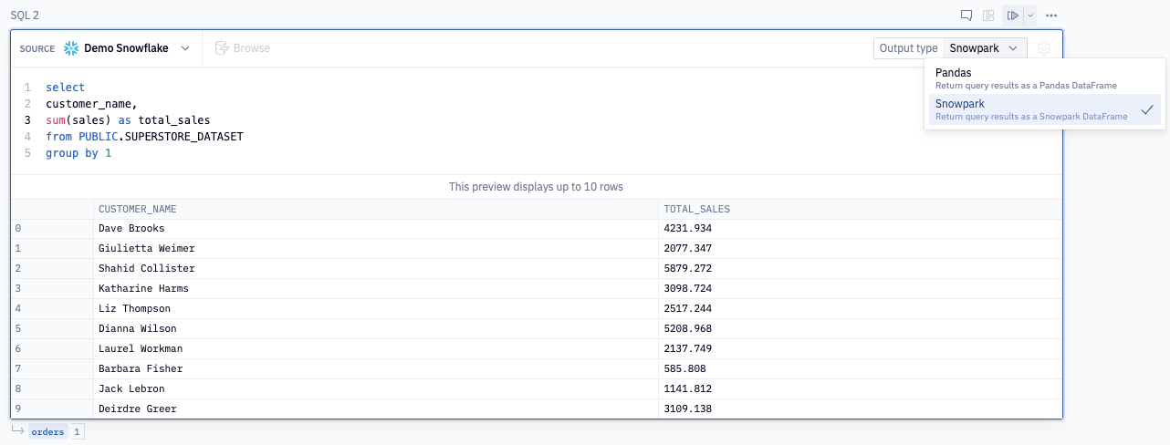Click the layout grid icon
The image size is (1170, 445).
point(988,16)
